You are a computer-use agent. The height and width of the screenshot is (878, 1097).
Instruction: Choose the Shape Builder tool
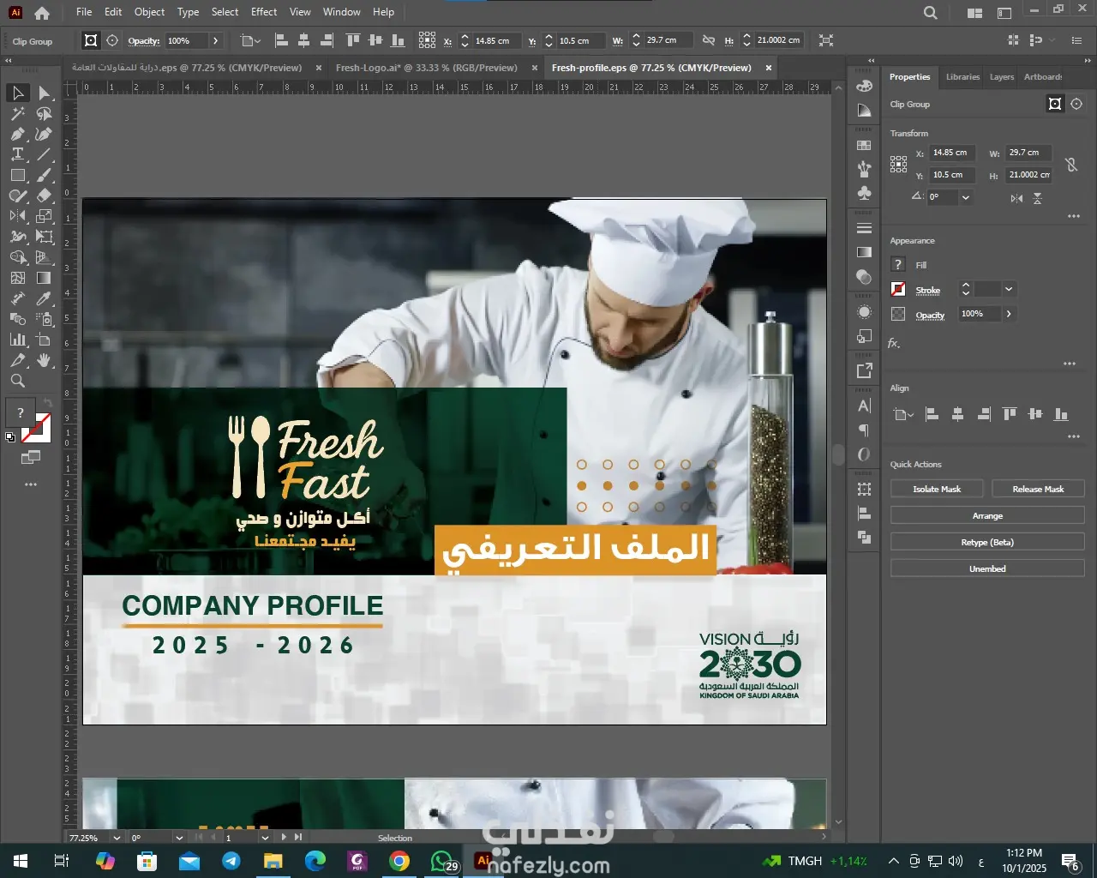pyautogui.click(x=18, y=257)
